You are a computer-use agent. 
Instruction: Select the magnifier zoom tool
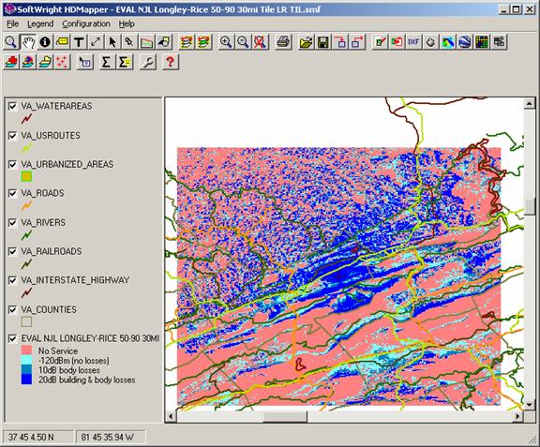10,42
